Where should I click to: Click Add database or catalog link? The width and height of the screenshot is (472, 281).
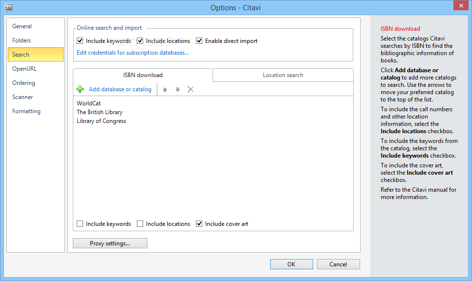click(120, 89)
